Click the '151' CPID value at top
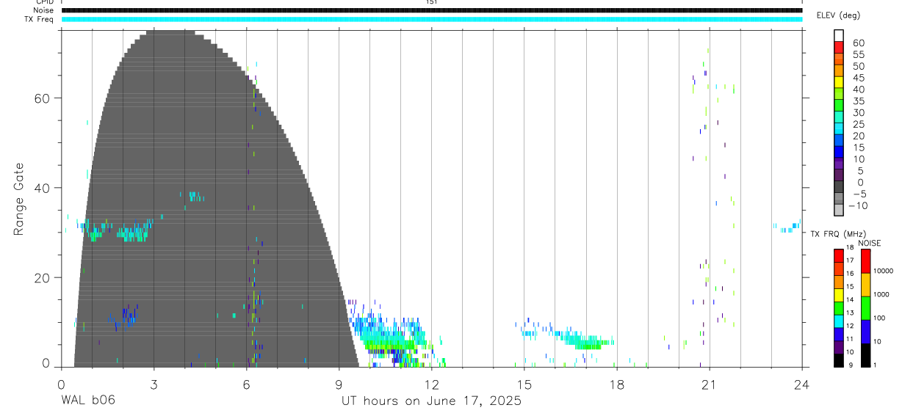902x416 pixels. (x=431, y=2)
